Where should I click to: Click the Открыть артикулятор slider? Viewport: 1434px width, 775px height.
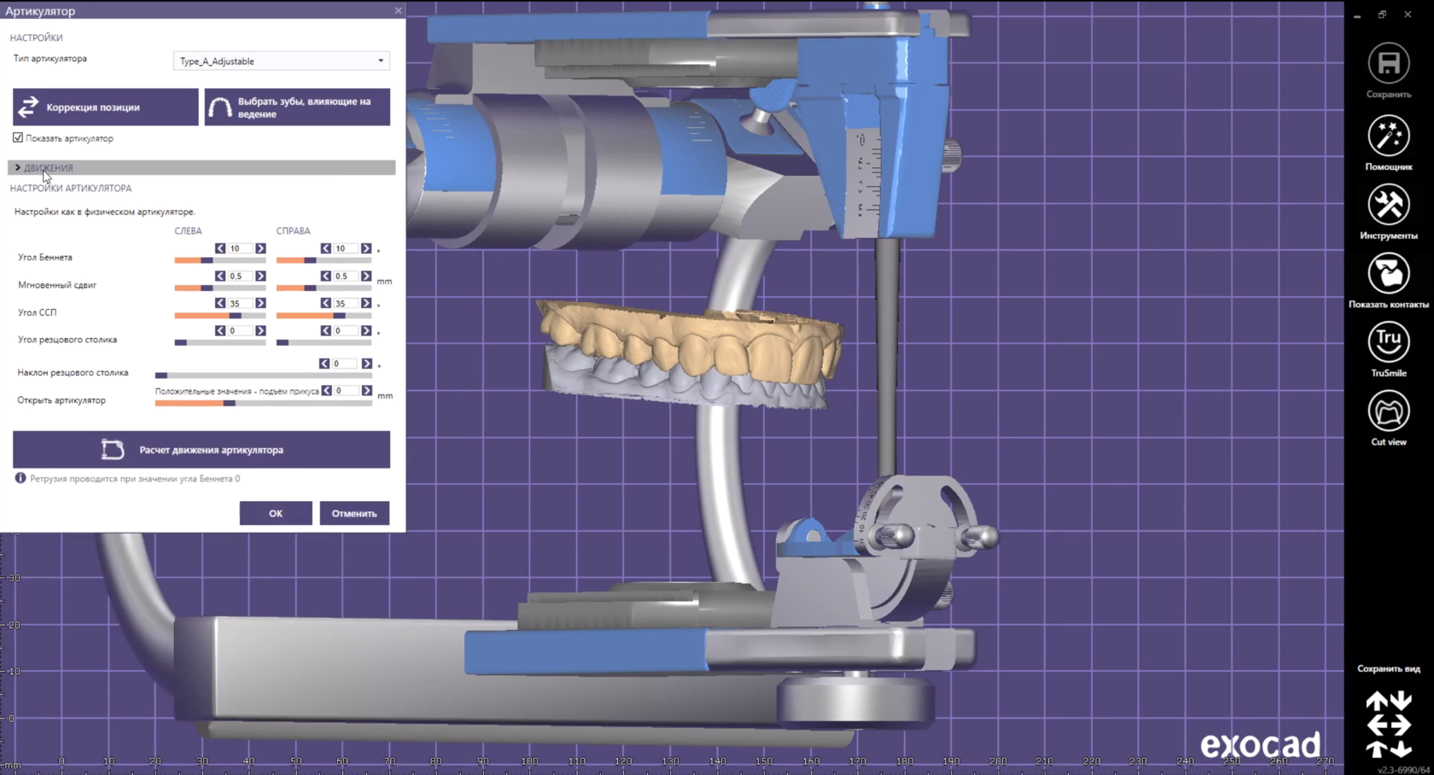263,403
